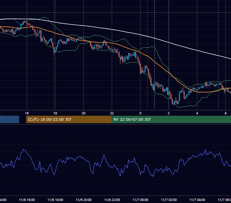Click the hour label 0 on time axis
231x203 pixels.
click(140, 113)
